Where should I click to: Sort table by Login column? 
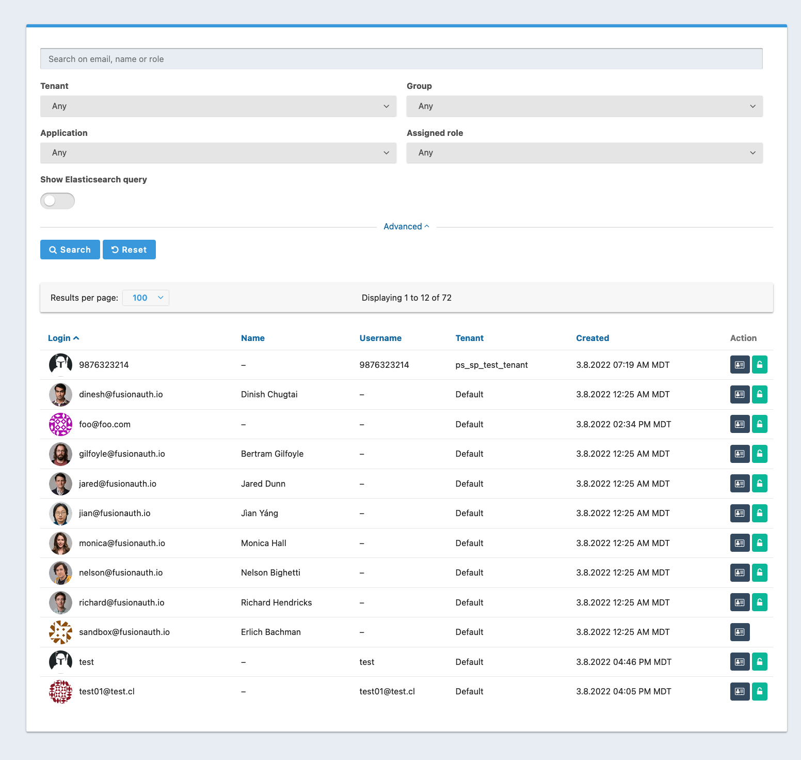click(63, 338)
